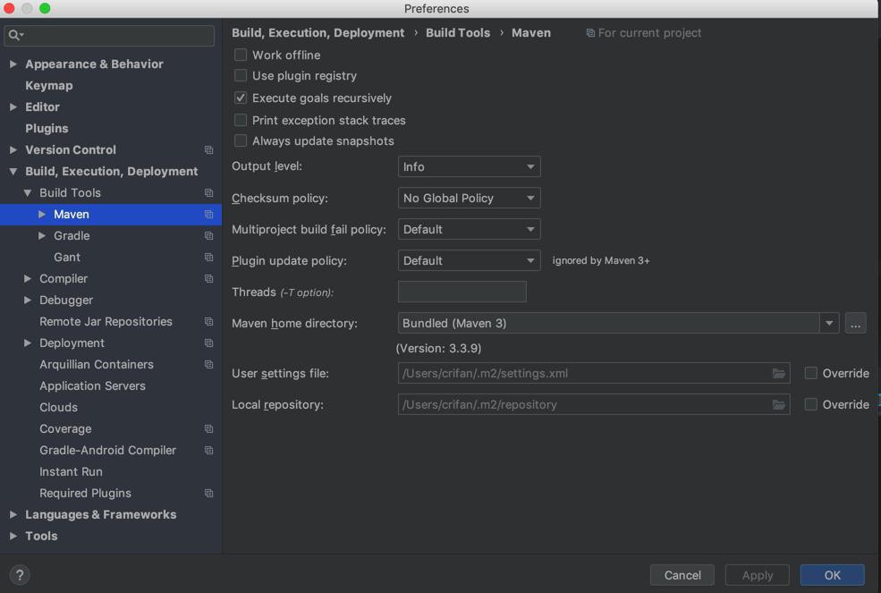Click project-level icon beside Coverage
Screen dimensions: 881x593
coord(208,429)
